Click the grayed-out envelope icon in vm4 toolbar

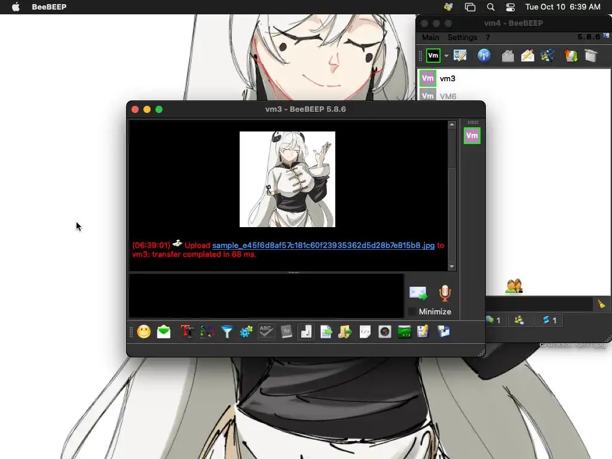[x=508, y=56]
